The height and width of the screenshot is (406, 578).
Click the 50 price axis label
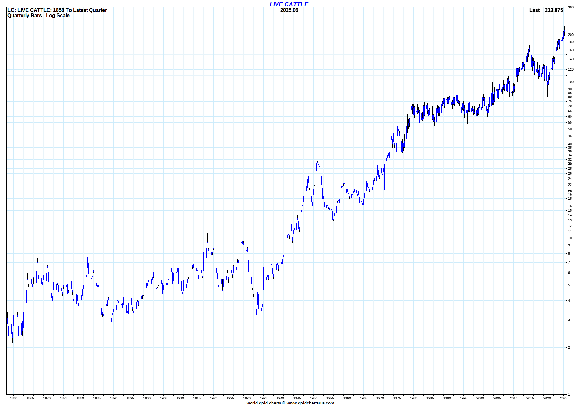[570, 129]
